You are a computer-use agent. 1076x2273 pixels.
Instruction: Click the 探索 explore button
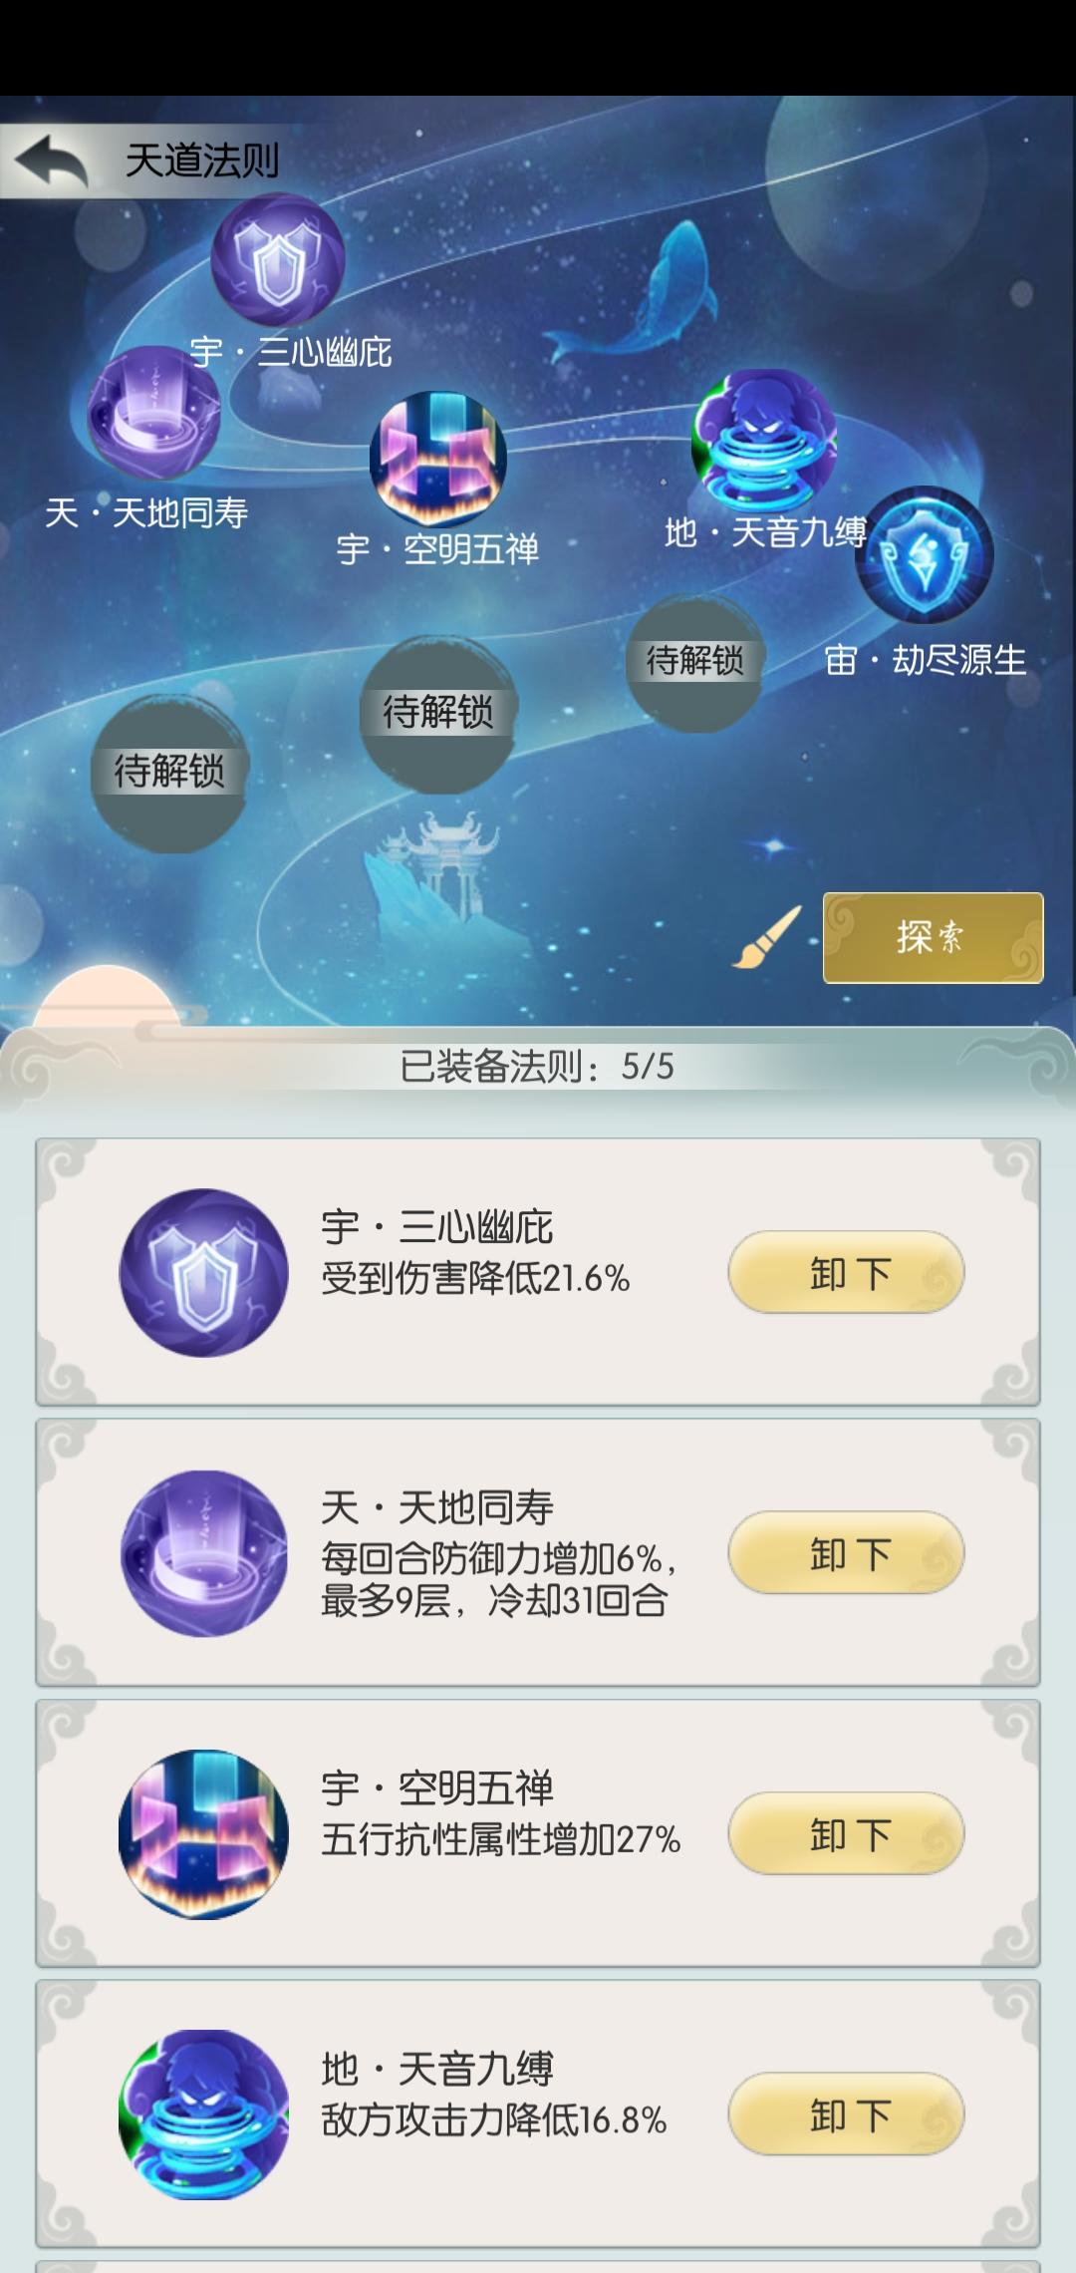(933, 937)
